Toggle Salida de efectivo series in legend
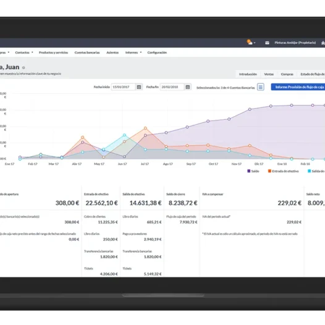The width and height of the screenshot is (325, 325). pyautogui.click(x=316, y=171)
